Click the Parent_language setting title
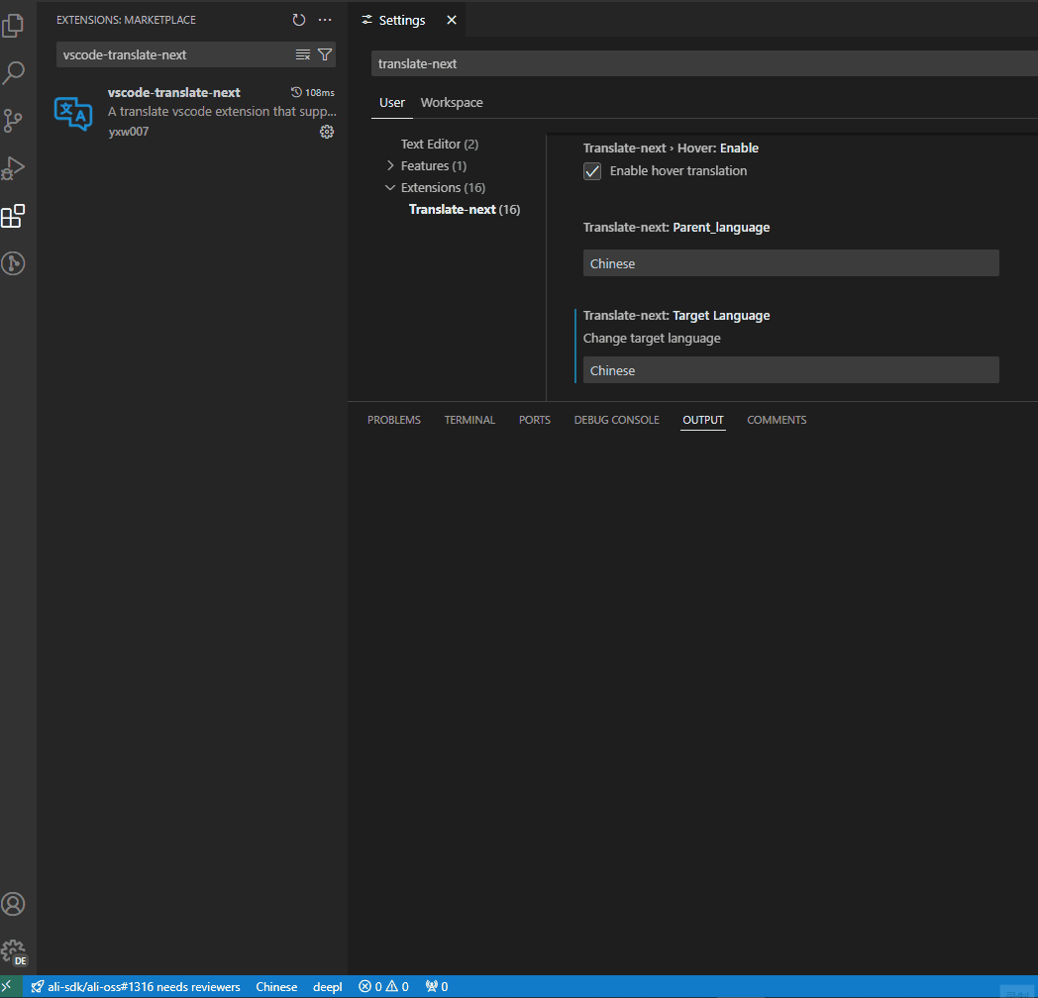This screenshot has height=998, width=1038. (x=675, y=227)
